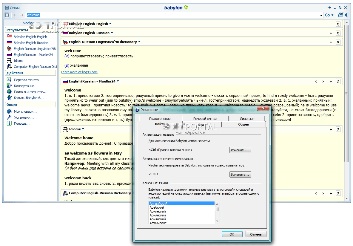Open Lingvistica'98 dictionary header dropdown arrow
353x246 pixels.
click(x=139, y=42)
